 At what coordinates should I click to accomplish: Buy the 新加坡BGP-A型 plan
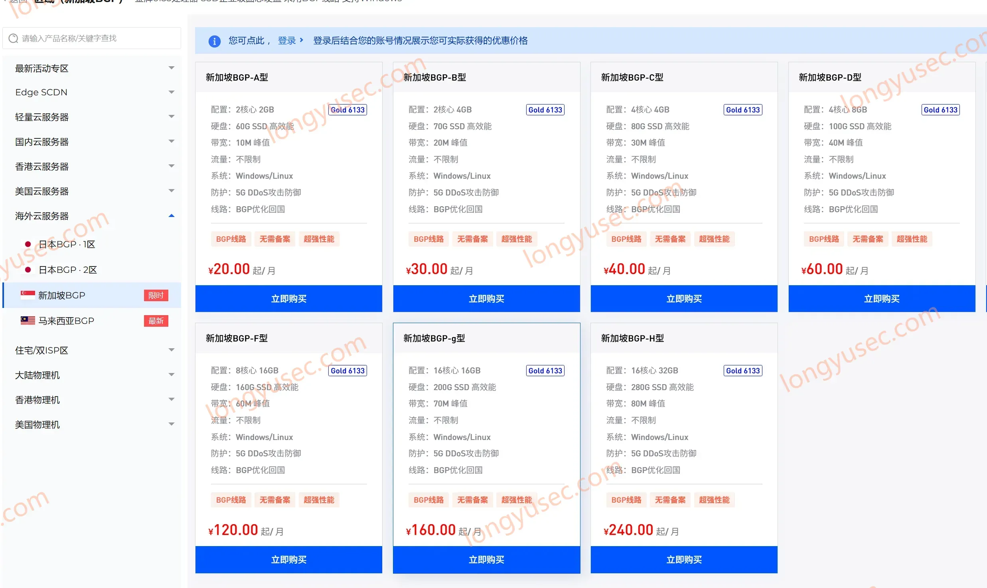(x=288, y=299)
